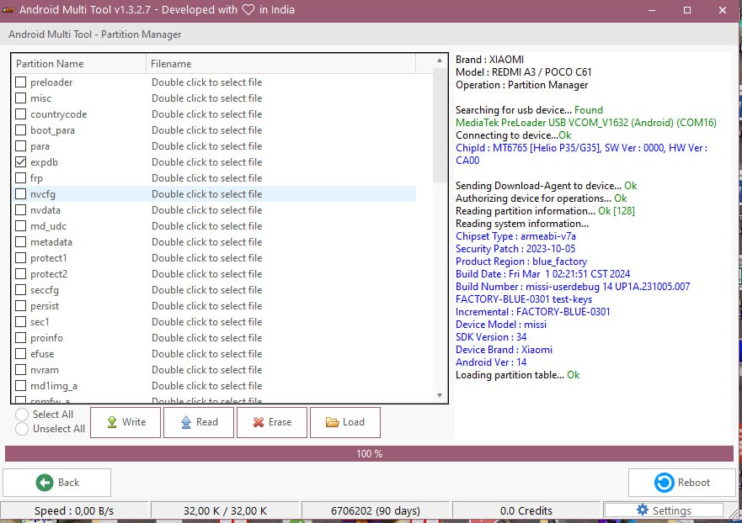Uncheck the expdb partition checkbox
742x523 pixels.
point(20,162)
